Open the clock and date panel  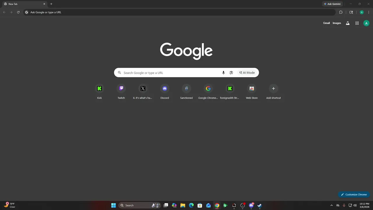(364, 205)
